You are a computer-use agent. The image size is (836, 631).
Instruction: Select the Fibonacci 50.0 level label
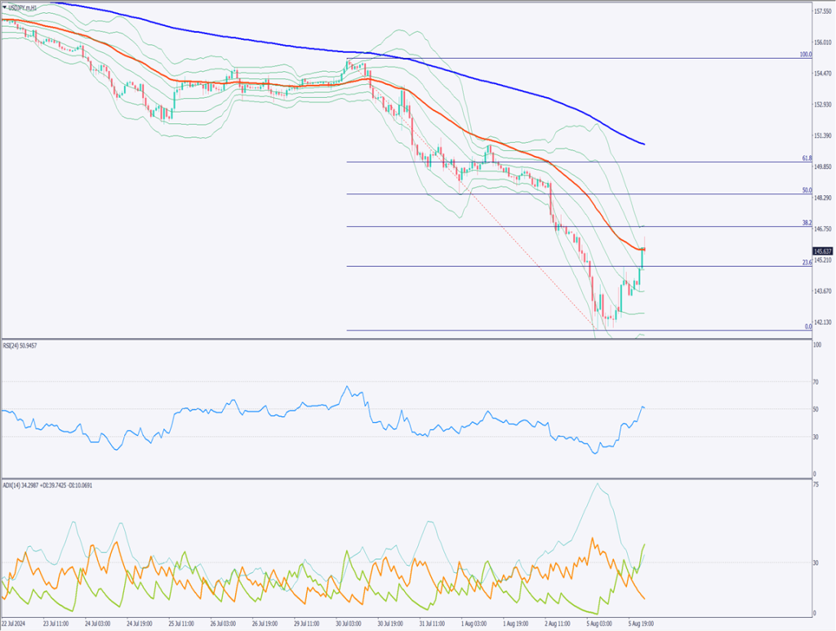pyautogui.click(x=806, y=190)
